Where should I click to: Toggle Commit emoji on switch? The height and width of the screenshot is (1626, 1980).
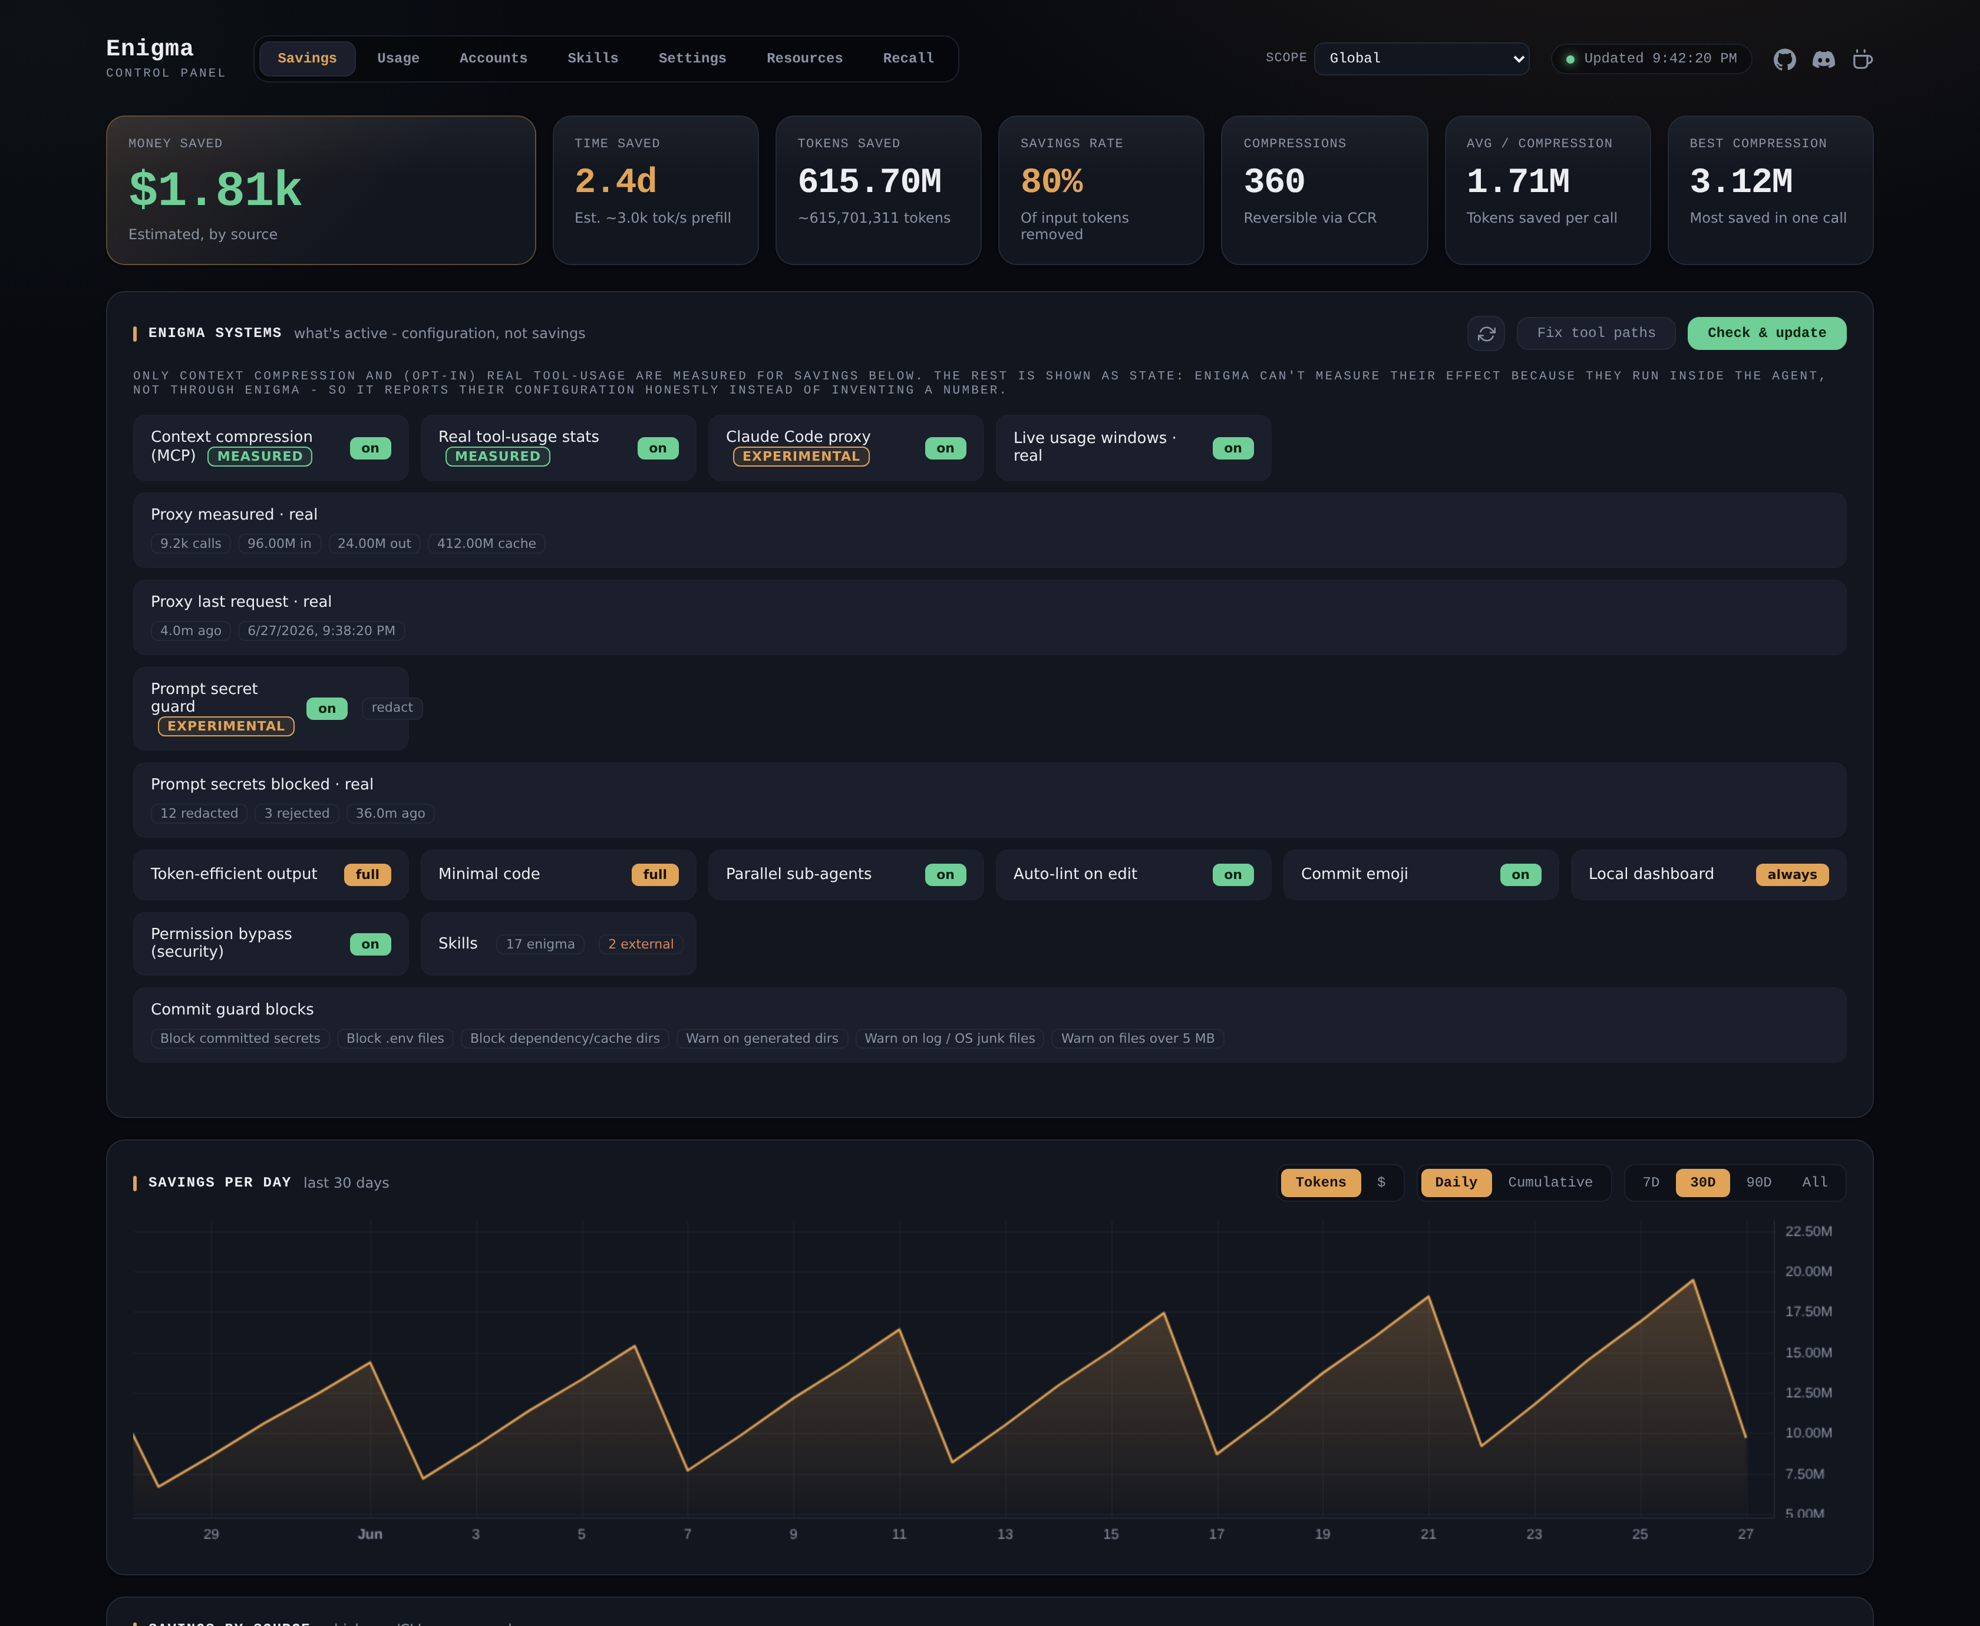pyautogui.click(x=1520, y=875)
